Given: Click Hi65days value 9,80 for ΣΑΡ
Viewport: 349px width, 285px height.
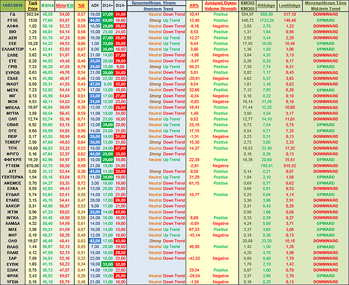Looking at the screenshot, I should coord(267,258).
